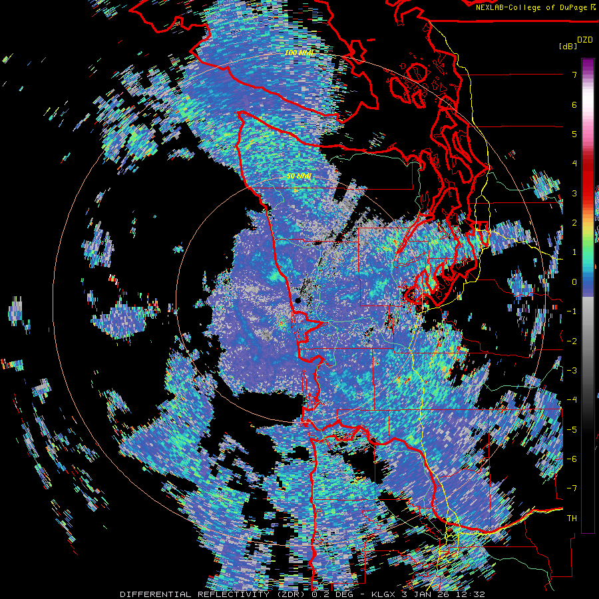Click the 50 NMI range ring label
The width and height of the screenshot is (599, 599).
(x=299, y=176)
